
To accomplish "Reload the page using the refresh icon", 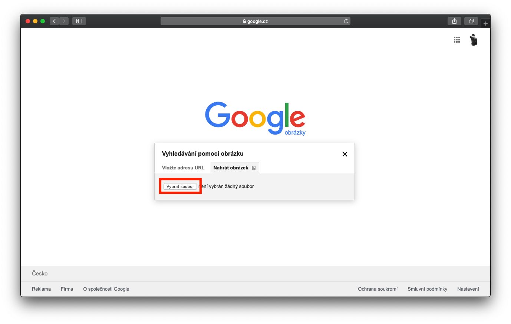I will click(346, 21).
